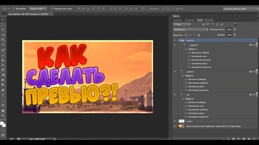Screen dimensions: 259x145
Task: Toggle layer filtering switch in Layers panel
Action: [x=236, y=24]
